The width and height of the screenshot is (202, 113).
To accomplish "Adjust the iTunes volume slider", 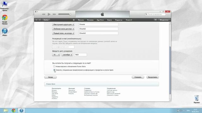I will click(x=64, y=14).
